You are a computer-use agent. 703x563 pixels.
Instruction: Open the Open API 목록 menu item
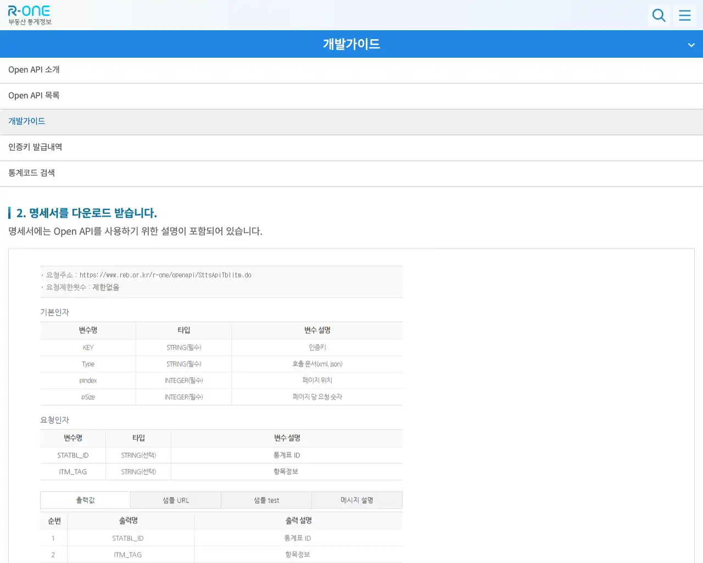click(x=351, y=96)
